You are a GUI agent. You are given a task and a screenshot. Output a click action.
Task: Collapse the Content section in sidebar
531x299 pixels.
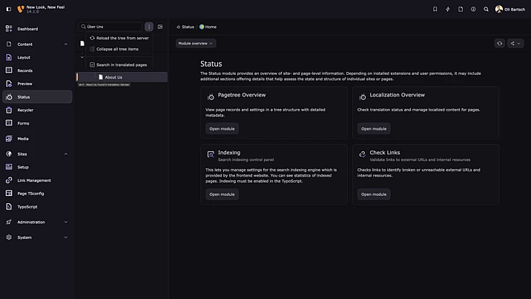(65, 44)
